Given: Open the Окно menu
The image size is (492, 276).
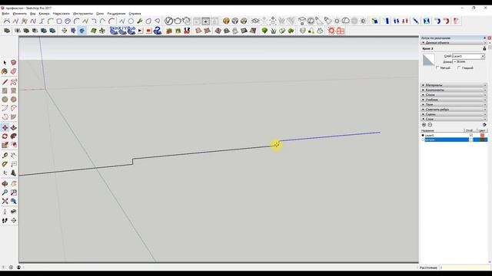Looking at the screenshot, I should coord(100,14).
